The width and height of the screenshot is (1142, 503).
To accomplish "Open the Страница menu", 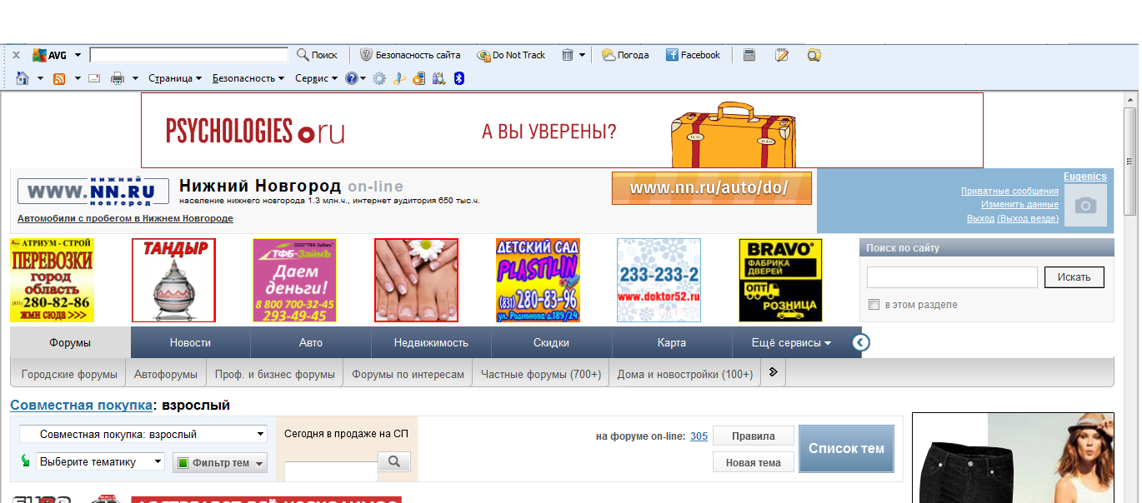I will 175,78.
